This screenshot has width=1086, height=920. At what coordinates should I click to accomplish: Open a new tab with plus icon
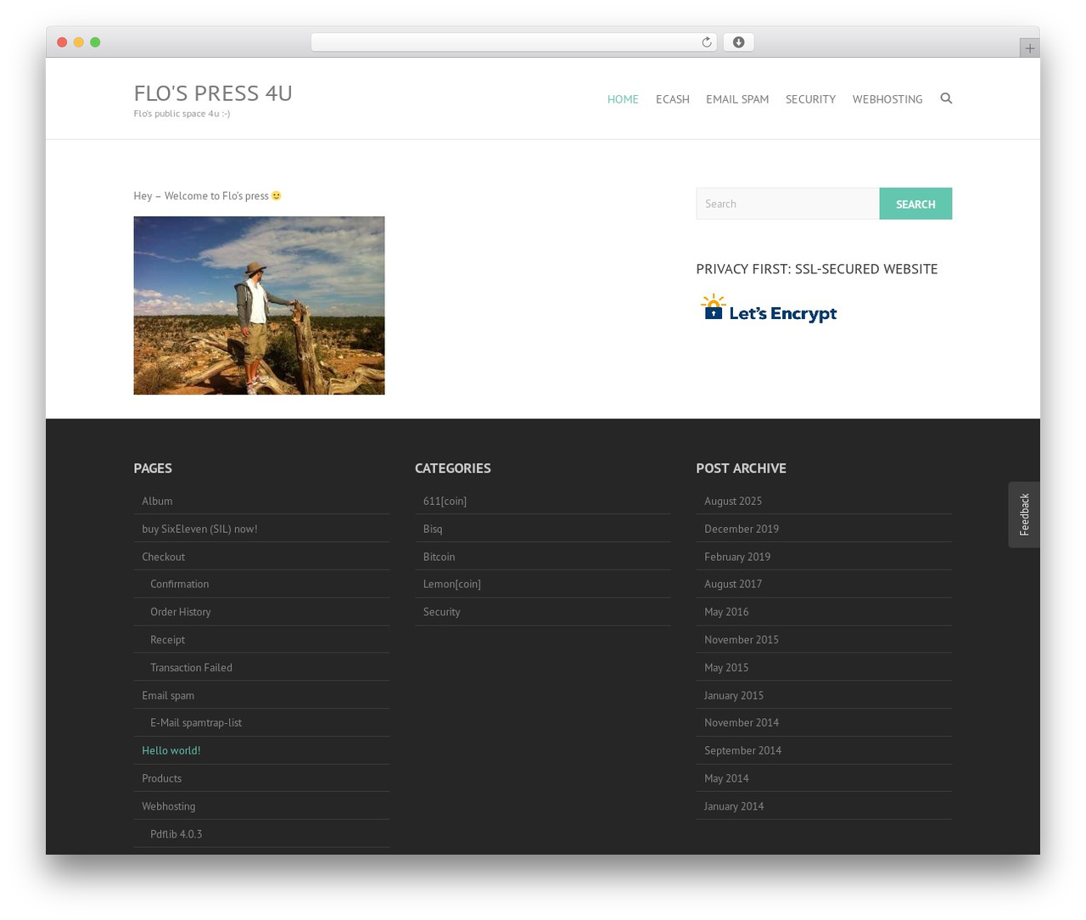coord(1029,48)
